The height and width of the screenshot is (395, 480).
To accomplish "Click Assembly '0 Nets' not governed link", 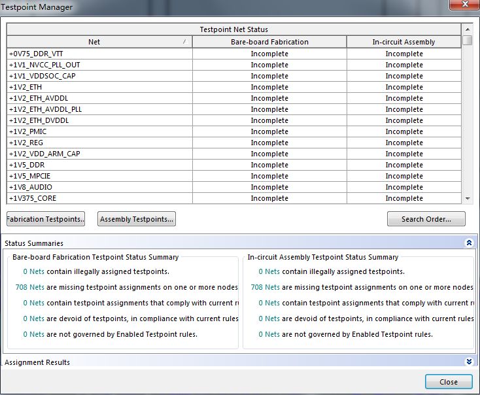I will 269,334.
